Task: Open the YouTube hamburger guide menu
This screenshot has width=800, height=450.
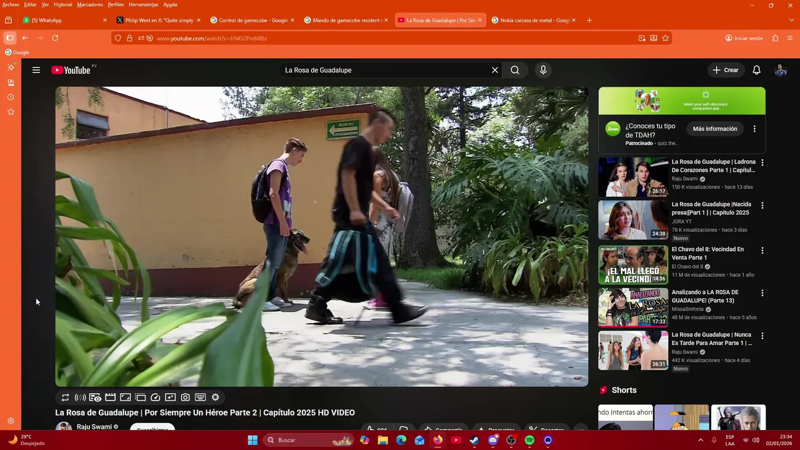Action: pyautogui.click(x=36, y=70)
